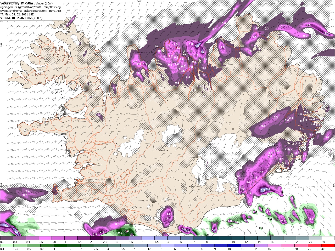Click the '2.1' precipitation value label
Viewport: 335px width, 251px height.
pyautogui.click(x=261, y=172)
